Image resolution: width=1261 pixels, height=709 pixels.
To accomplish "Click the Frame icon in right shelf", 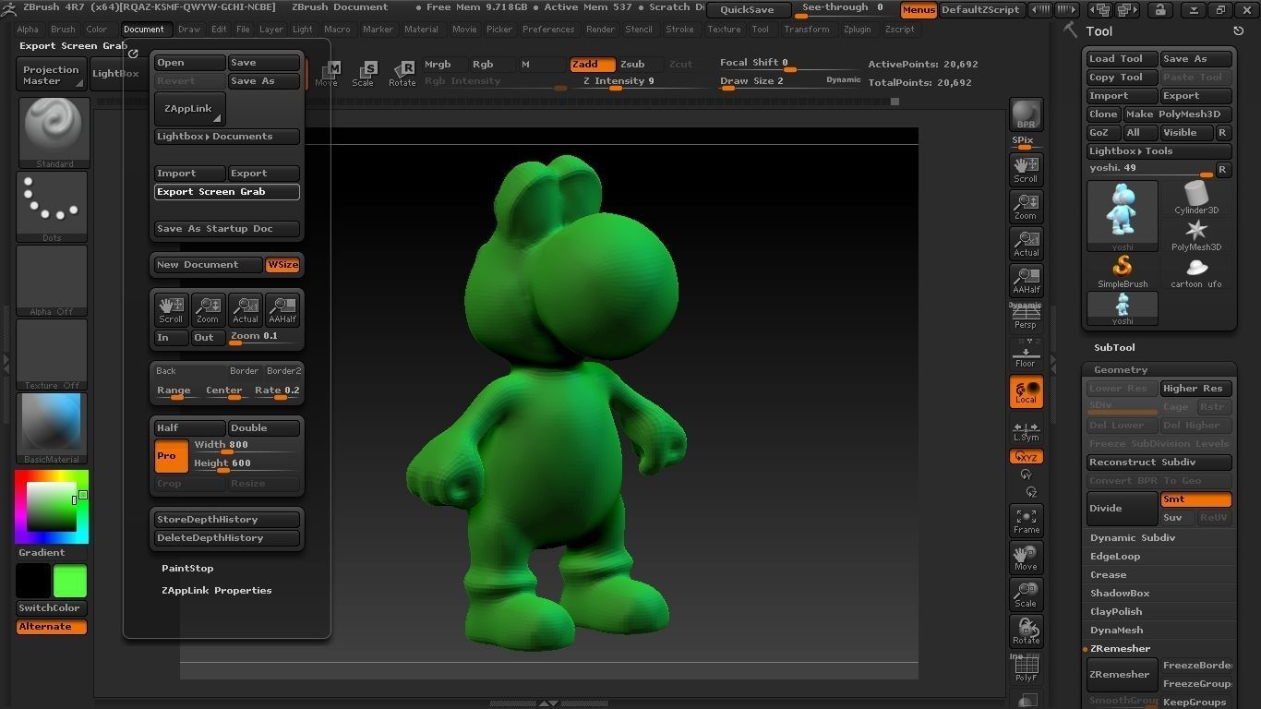I will pyautogui.click(x=1026, y=521).
